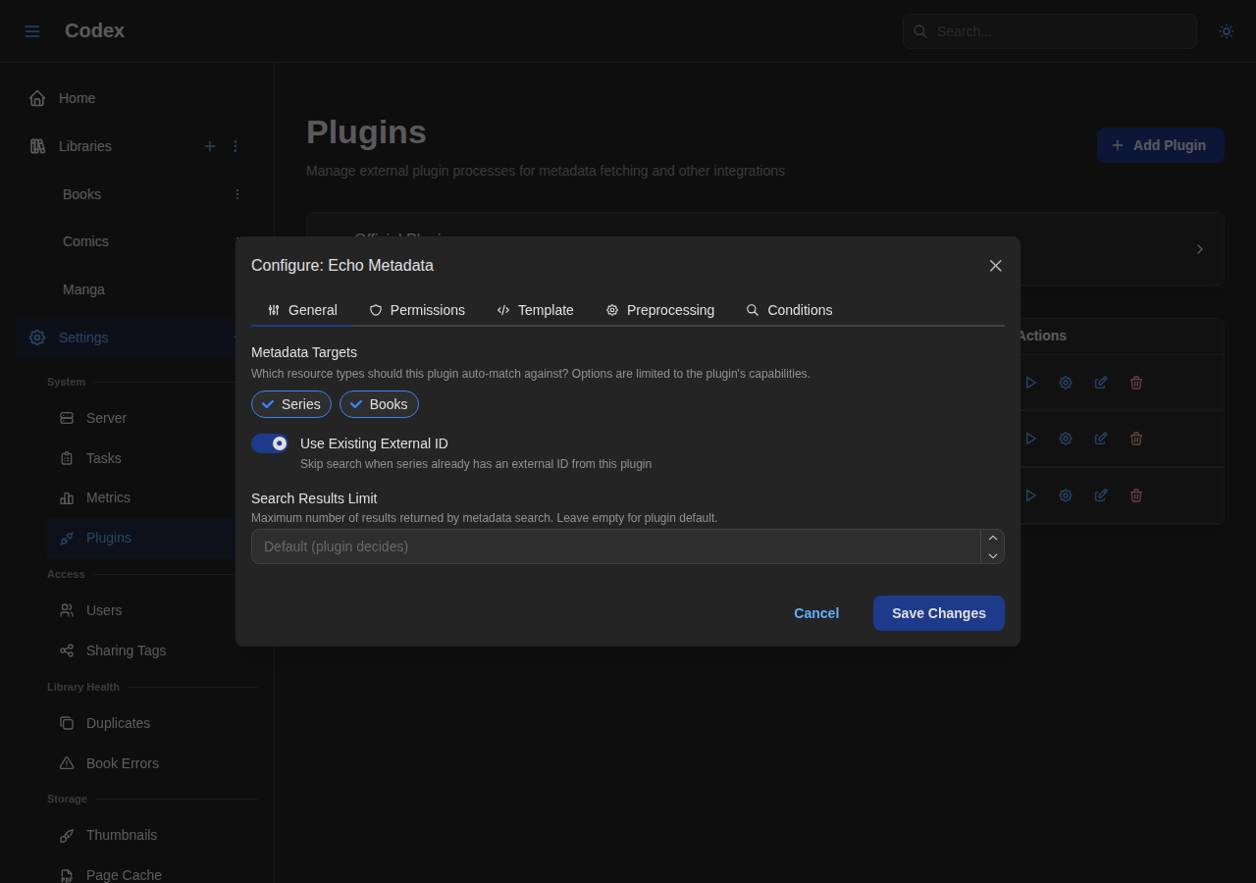Click the edit pencil on the third plugin

(1100, 494)
